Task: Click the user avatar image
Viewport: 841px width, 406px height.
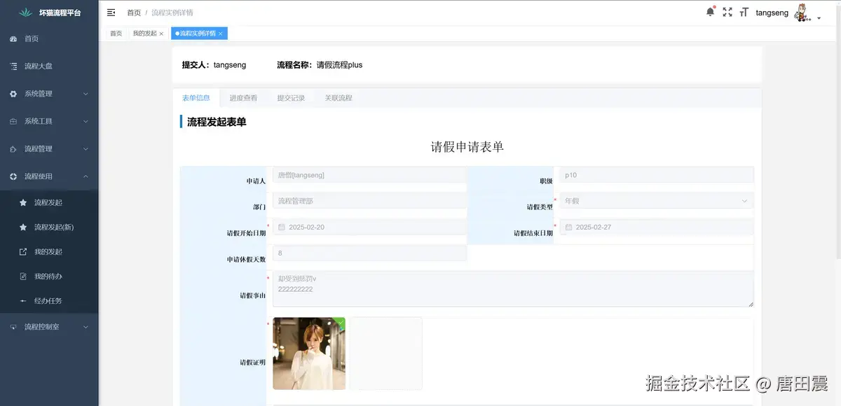Action: pyautogui.click(x=802, y=12)
